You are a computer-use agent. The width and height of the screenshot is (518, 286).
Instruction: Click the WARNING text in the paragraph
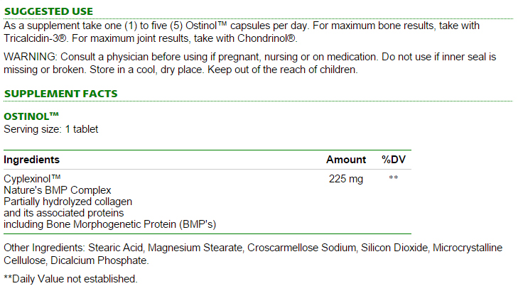31,57
